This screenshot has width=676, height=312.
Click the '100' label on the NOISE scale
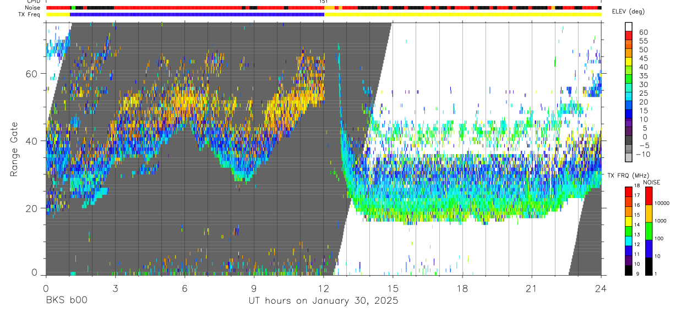(659, 239)
